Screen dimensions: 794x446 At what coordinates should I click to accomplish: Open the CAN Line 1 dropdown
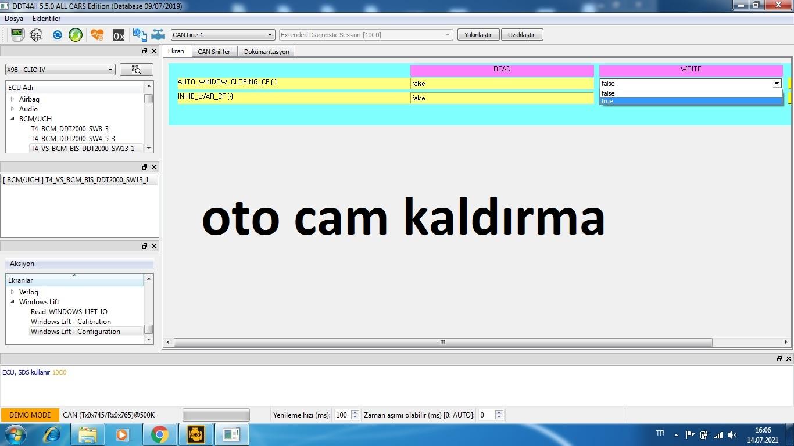coord(223,35)
